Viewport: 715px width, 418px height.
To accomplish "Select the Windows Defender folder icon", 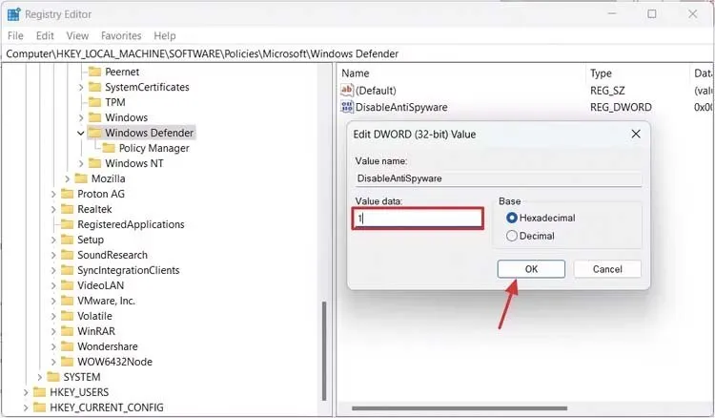I will [x=94, y=133].
